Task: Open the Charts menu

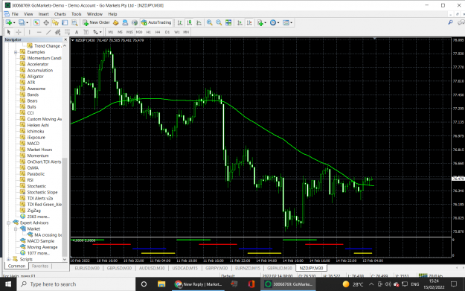Action: (x=60, y=14)
